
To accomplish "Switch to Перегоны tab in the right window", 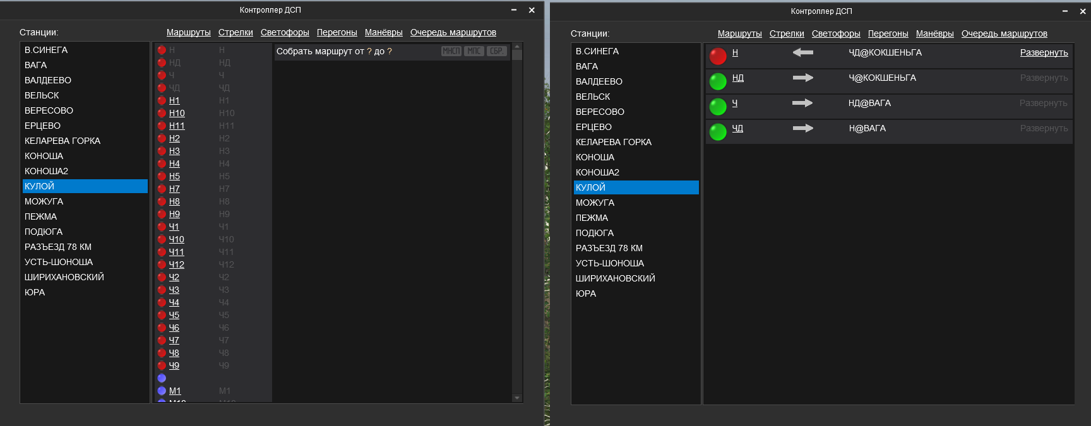I will tap(888, 33).
